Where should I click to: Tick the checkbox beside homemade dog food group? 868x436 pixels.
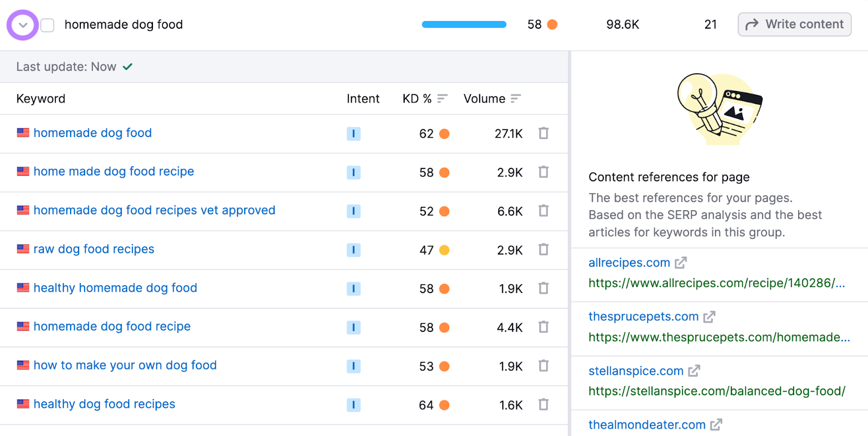point(48,25)
